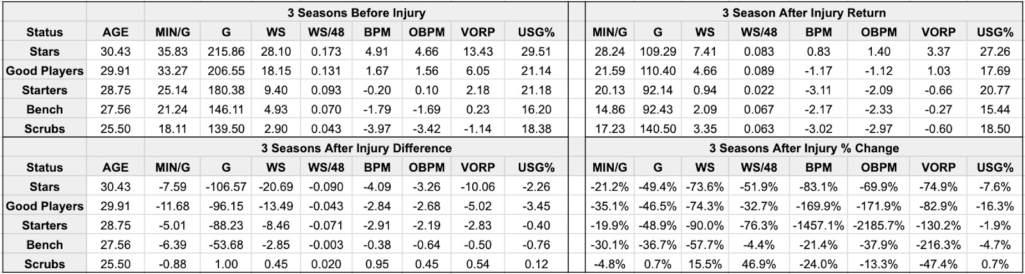1025x274 pixels.
Task: Click the '3 Season After Injury Return' header
Action: click(x=804, y=13)
